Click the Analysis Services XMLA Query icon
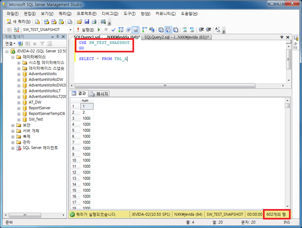This screenshot has width=302, height=228. [x=61, y=21]
